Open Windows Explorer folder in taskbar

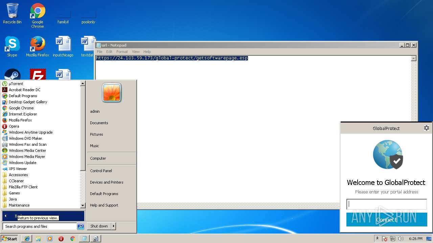pyautogui.click(x=38, y=239)
